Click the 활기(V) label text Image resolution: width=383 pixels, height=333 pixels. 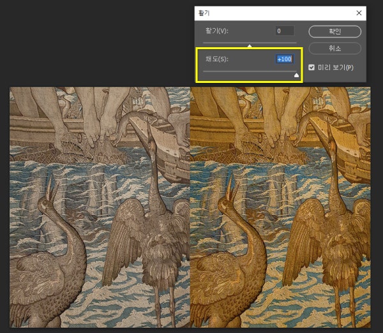pyautogui.click(x=217, y=31)
